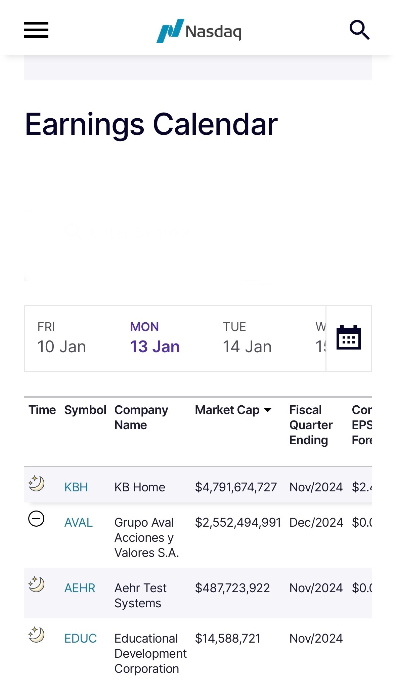396x690 pixels.
Task: Open the AVAL symbol link
Action: pos(79,522)
